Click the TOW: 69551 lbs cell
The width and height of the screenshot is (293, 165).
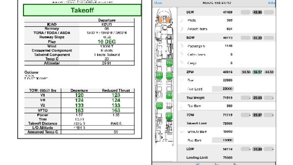pos(43,90)
